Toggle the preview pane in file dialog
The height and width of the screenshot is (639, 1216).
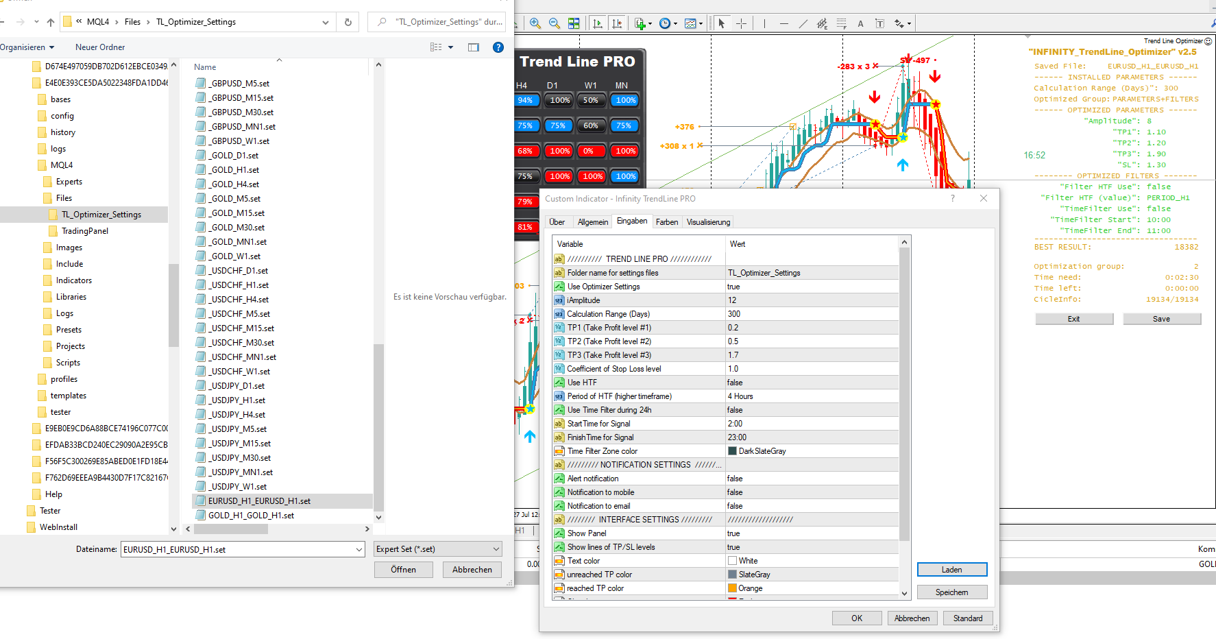click(x=473, y=47)
